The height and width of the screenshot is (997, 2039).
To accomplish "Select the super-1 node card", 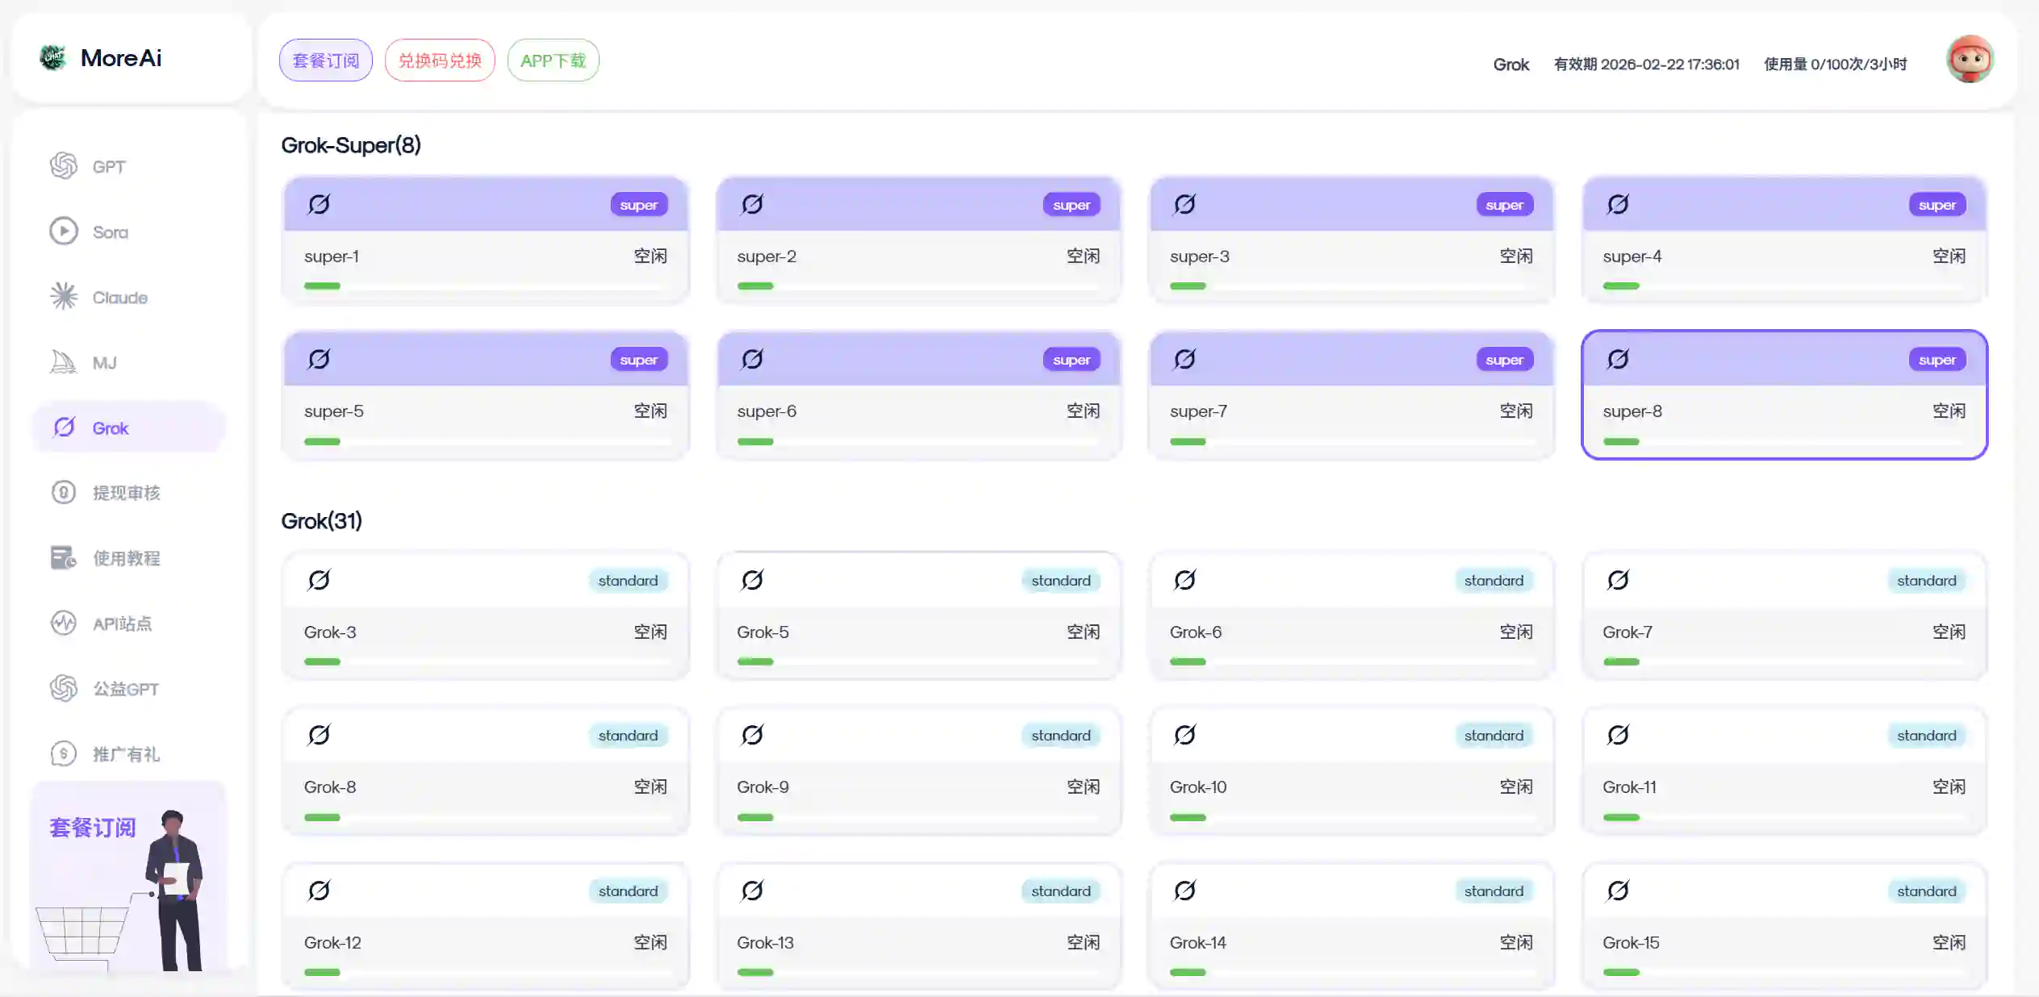I will tap(485, 241).
